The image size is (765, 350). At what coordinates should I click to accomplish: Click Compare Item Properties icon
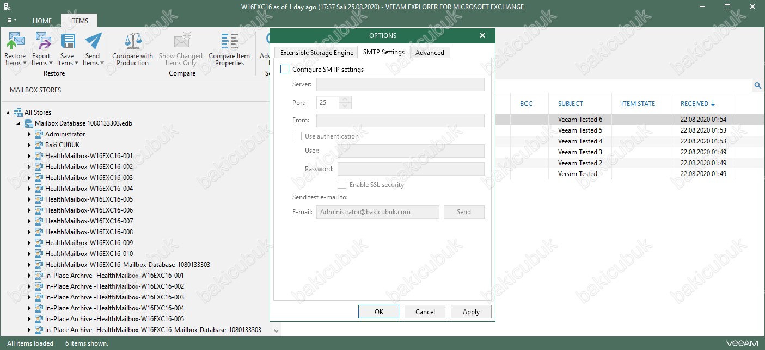(229, 41)
